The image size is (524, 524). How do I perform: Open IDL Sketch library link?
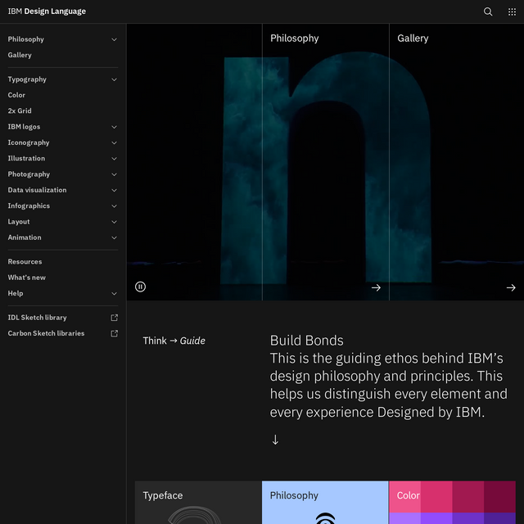[37, 318]
